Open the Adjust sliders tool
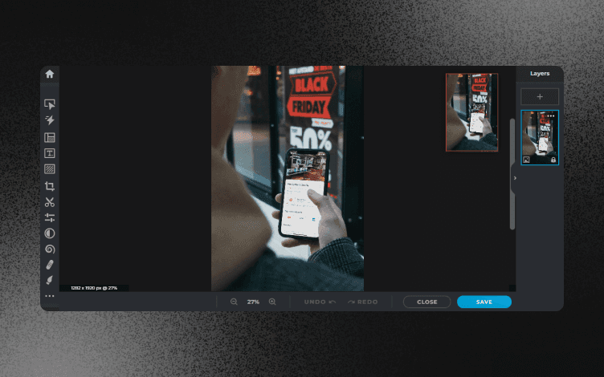 49,217
